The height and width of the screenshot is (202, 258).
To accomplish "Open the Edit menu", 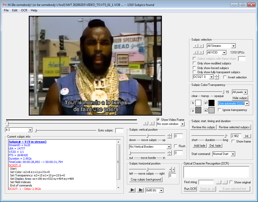I will (15, 10).
